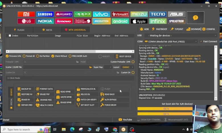Viewport: 222px width, 133px height.
Task: Enable PRELOADER Auth option
Action: tap(78, 56)
